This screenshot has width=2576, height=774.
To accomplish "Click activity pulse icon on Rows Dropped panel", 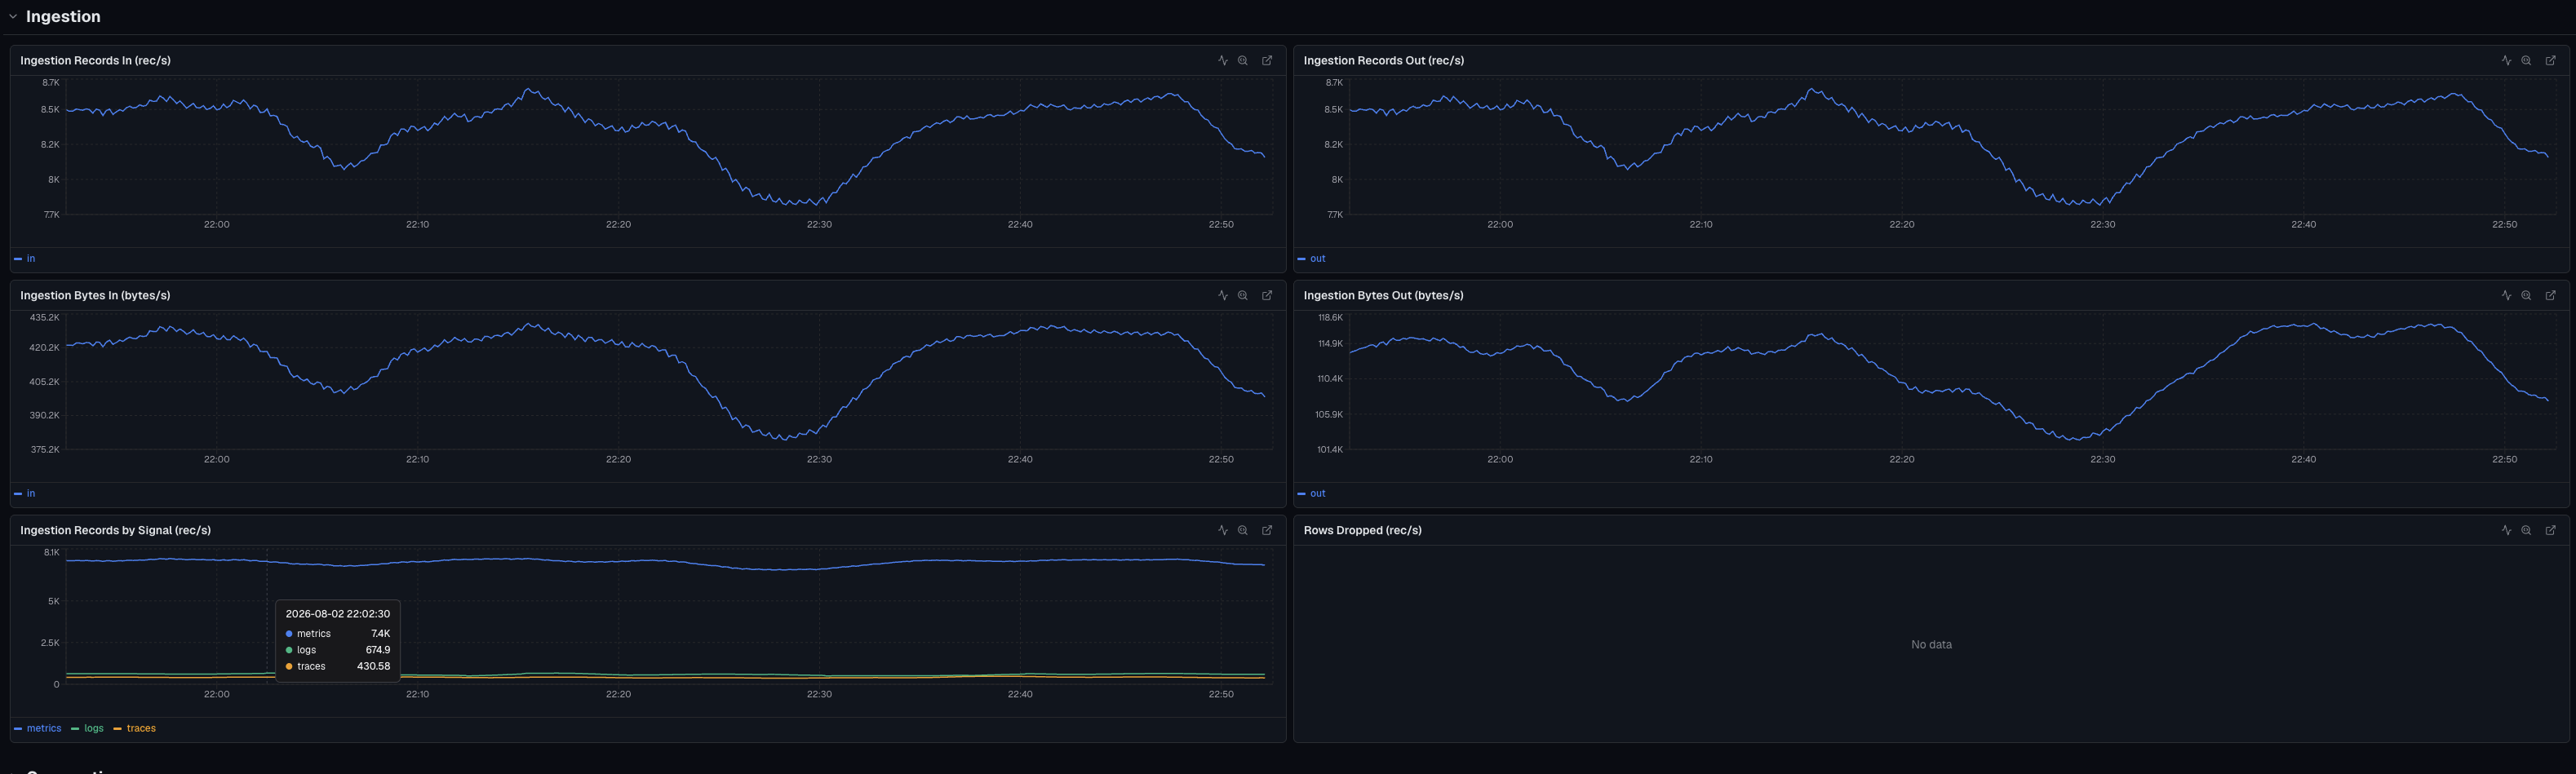I will [x=2506, y=530].
